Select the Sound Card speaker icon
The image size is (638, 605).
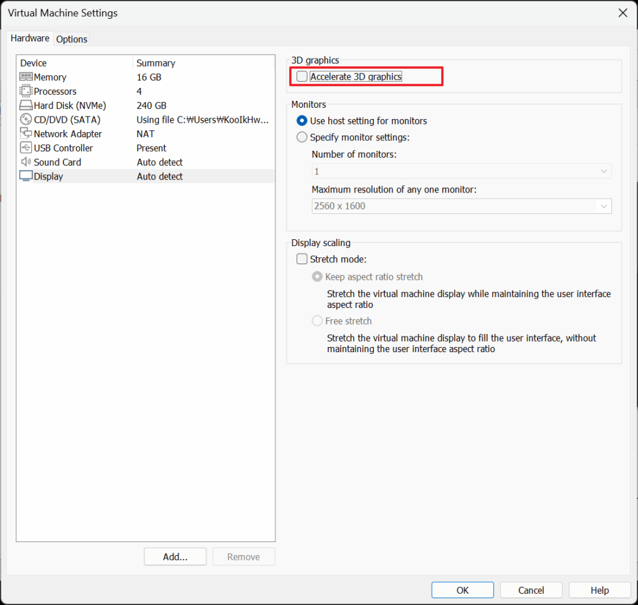pos(26,162)
